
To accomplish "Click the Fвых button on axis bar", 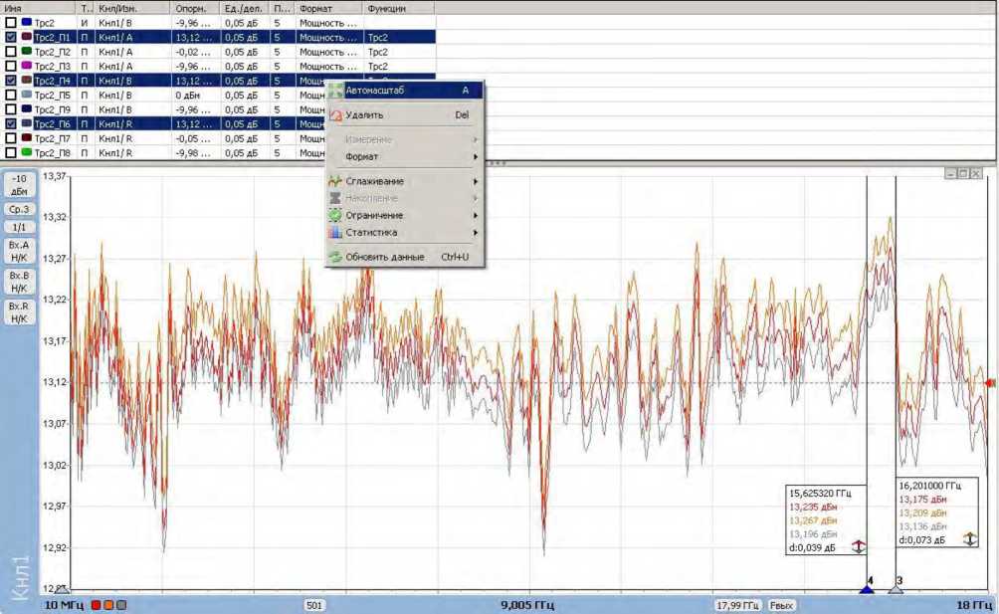I will point(781,605).
